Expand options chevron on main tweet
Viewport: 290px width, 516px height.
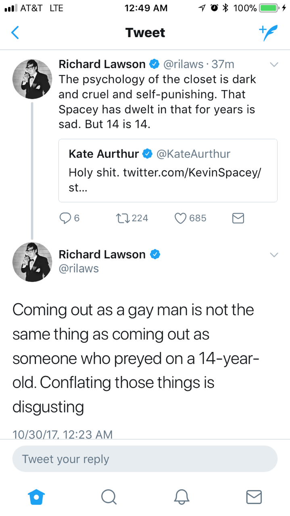point(274,255)
